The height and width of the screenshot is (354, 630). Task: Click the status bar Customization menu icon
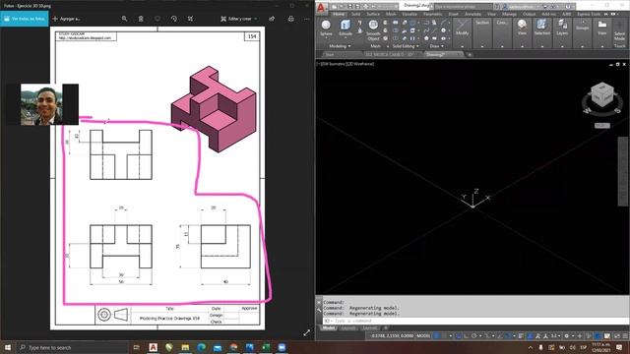(625, 336)
